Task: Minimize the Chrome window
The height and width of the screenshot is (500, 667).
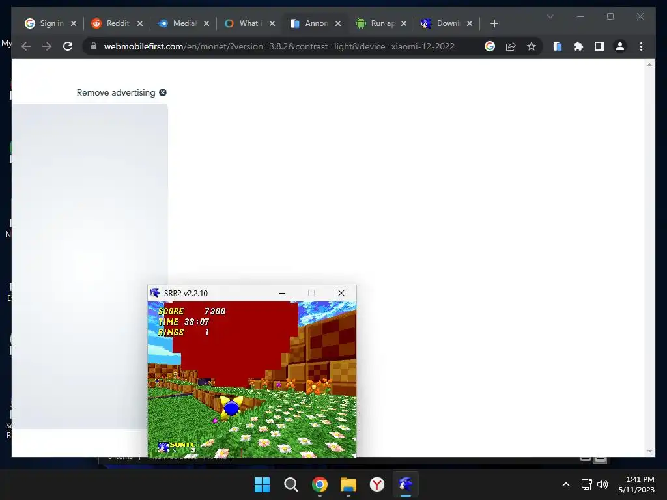Action: [580, 16]
